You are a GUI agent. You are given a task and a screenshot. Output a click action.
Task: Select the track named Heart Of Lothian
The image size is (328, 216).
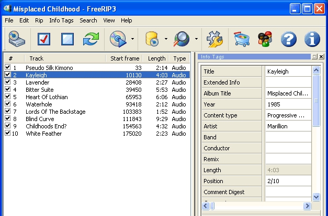(47, 97)
